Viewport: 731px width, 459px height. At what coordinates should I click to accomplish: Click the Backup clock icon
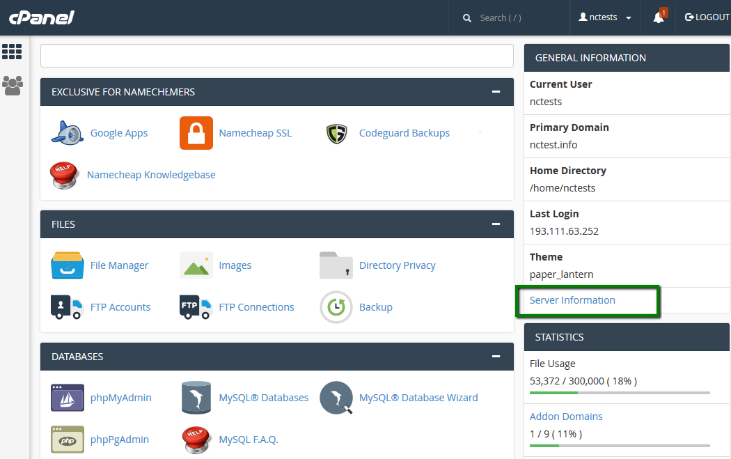click(x=336, y=307)
